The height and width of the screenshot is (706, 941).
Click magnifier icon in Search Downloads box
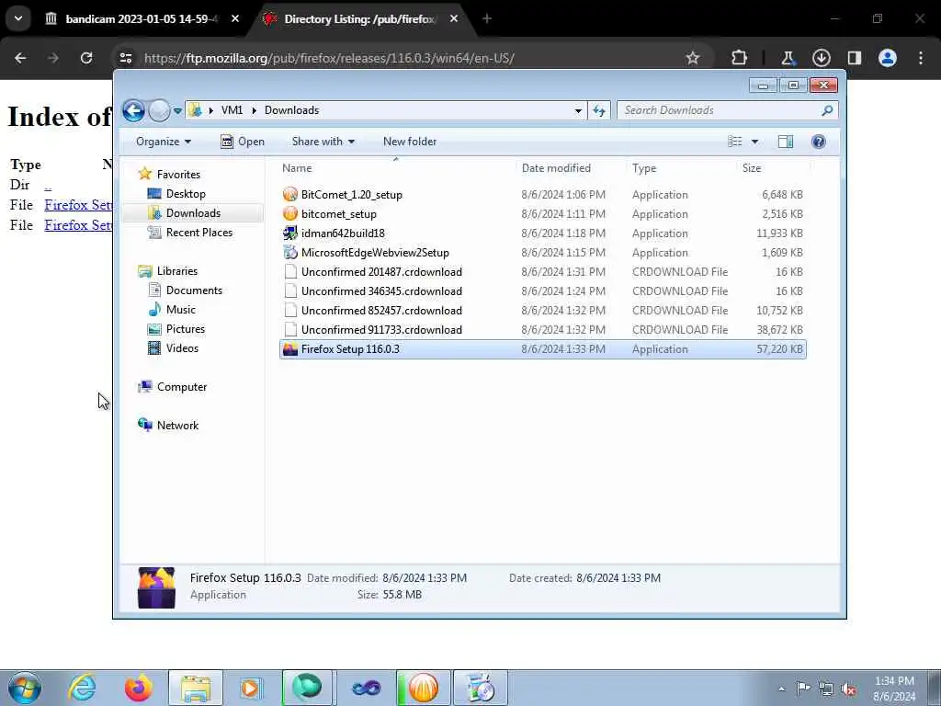point(827,110)
